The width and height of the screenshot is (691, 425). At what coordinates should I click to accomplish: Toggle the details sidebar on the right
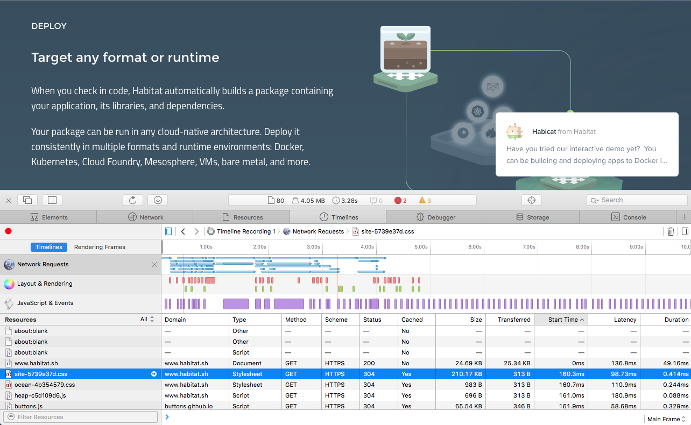pos(685,231)
